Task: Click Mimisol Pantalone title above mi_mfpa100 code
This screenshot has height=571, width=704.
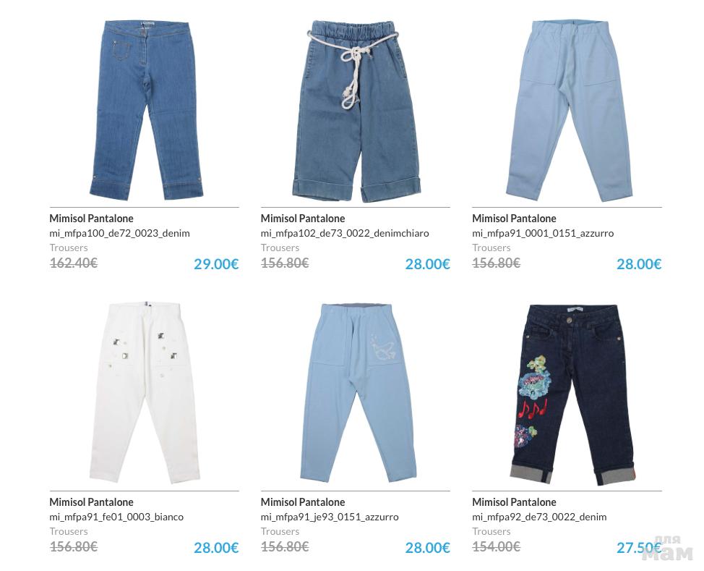Action: [91, 219]
